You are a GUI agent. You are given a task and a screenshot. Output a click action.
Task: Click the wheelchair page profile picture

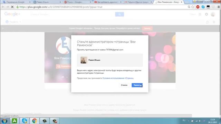click(64, 45)
